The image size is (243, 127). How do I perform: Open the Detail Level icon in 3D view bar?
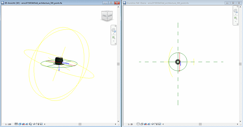pos(16,124)
